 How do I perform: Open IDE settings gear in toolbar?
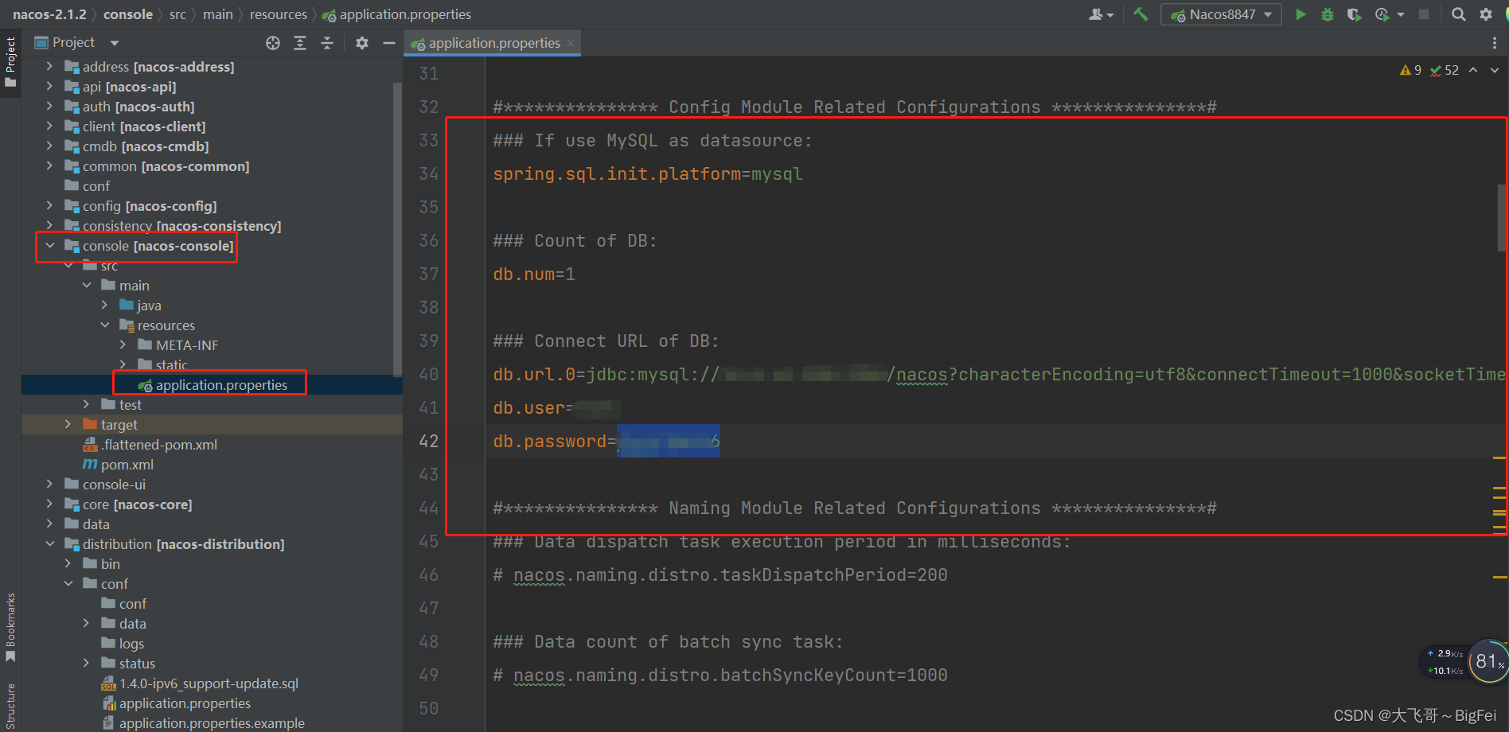click(x=1486, y=14)
